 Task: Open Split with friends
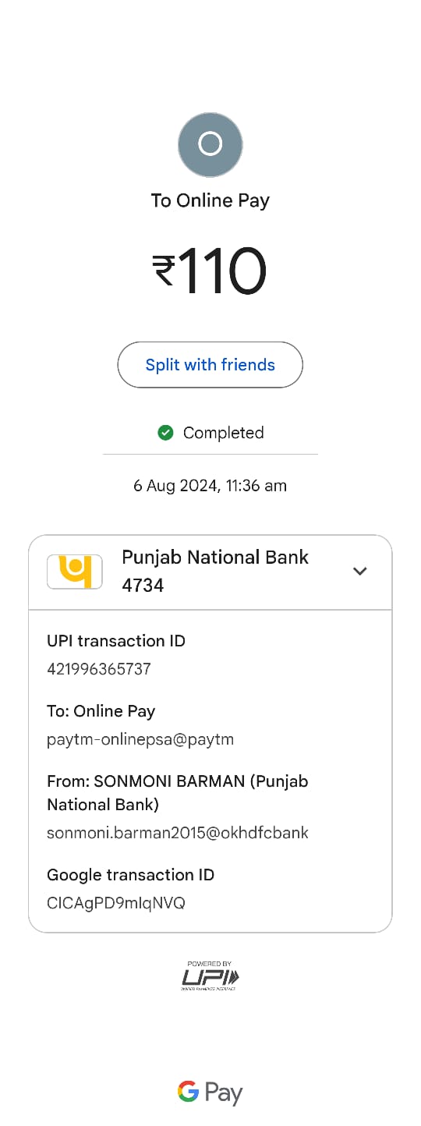pos(210,365)
